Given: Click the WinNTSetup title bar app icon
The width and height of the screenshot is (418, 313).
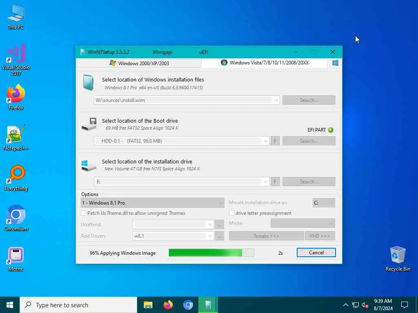Looking at the screenshot, I should 82,52.
